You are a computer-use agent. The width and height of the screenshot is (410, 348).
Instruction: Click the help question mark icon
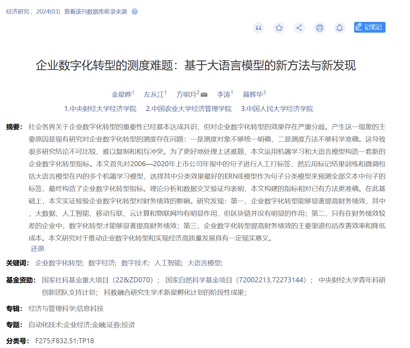pos(135,12)
